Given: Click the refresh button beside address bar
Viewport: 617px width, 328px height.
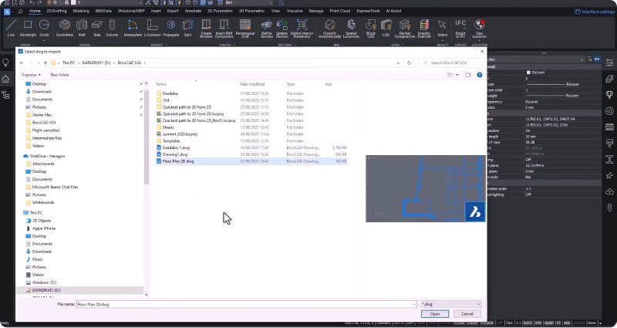Looking at the screenshot, I should [409, 63].
